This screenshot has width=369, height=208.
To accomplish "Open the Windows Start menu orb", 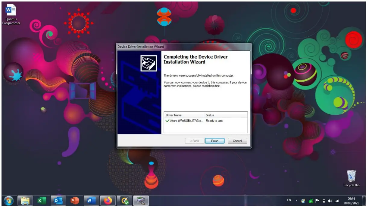I will (9, 200).
